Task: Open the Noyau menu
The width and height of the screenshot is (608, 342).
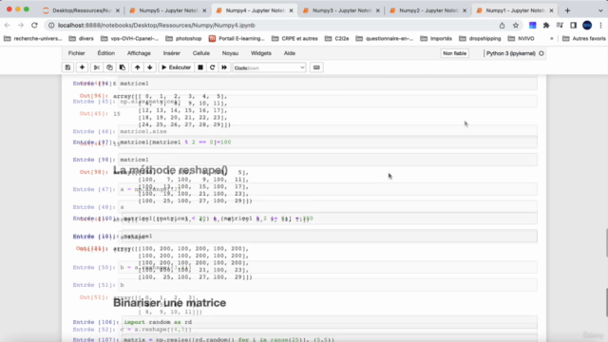Action: tap(230, 53)
